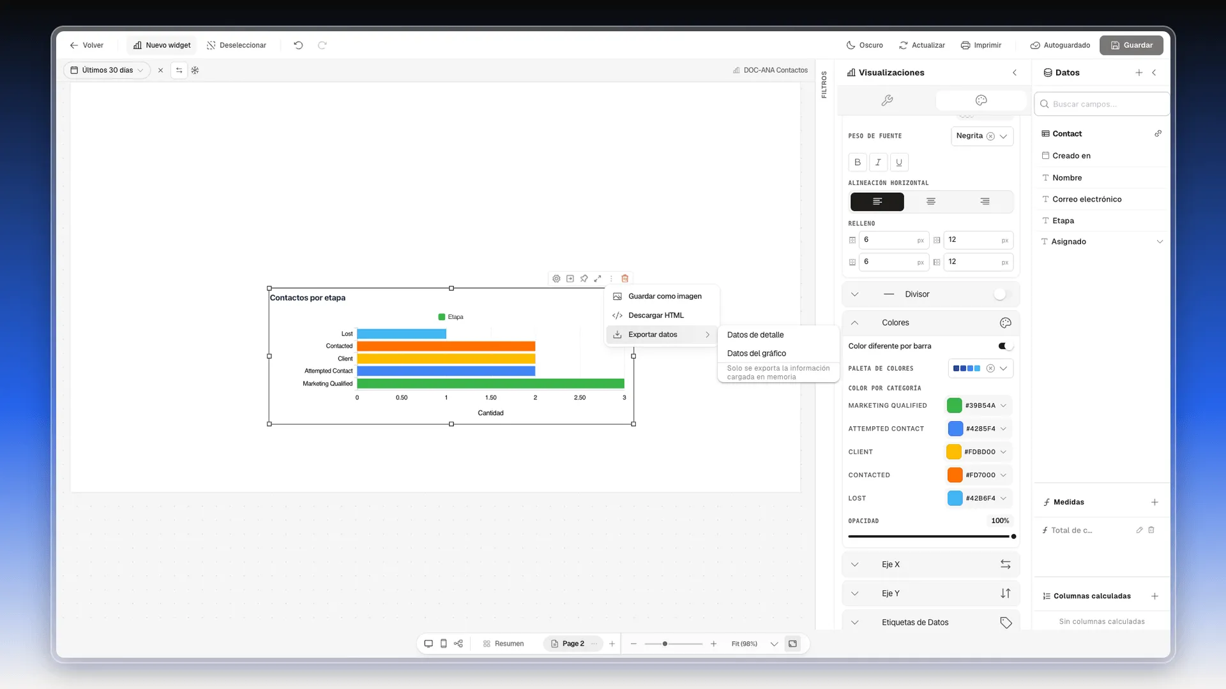Add a new measure in Medidas
Image resolution: width=1226 pixels, height=689 pixels.
click(1154, 503)
